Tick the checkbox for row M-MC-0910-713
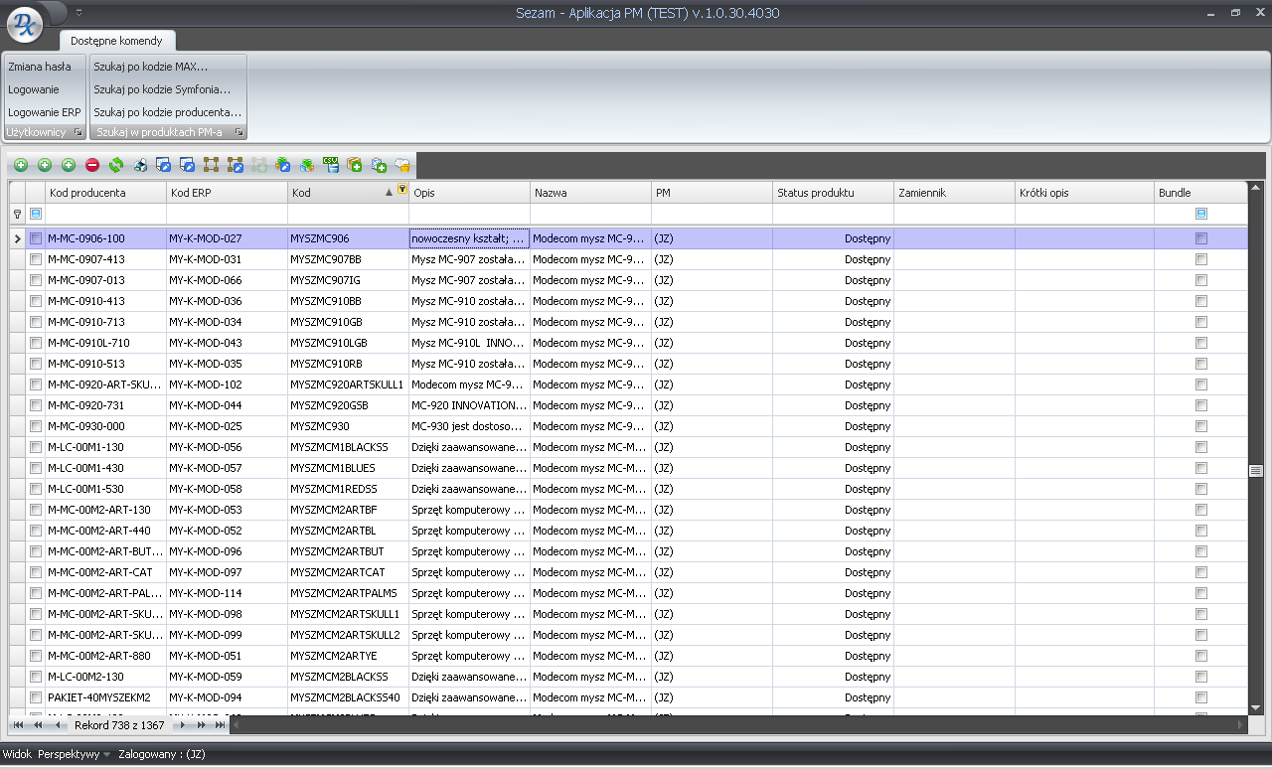The image size is (1272, 769). pos(36,322)
